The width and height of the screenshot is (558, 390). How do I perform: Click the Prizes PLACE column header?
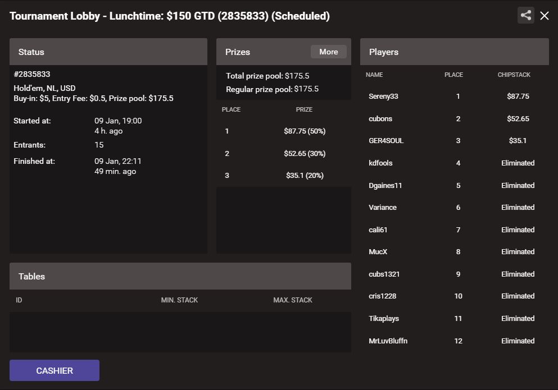231,109
